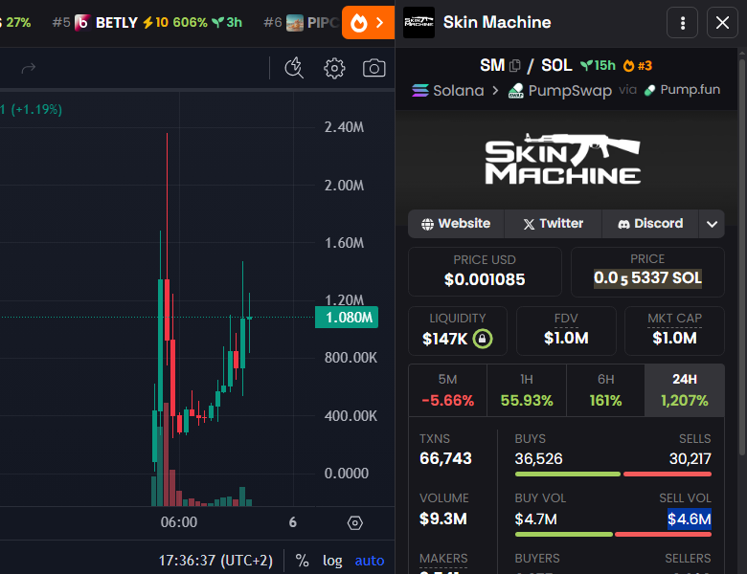
Task: Close the Skin Machine panel
Action: click(722, 22)
